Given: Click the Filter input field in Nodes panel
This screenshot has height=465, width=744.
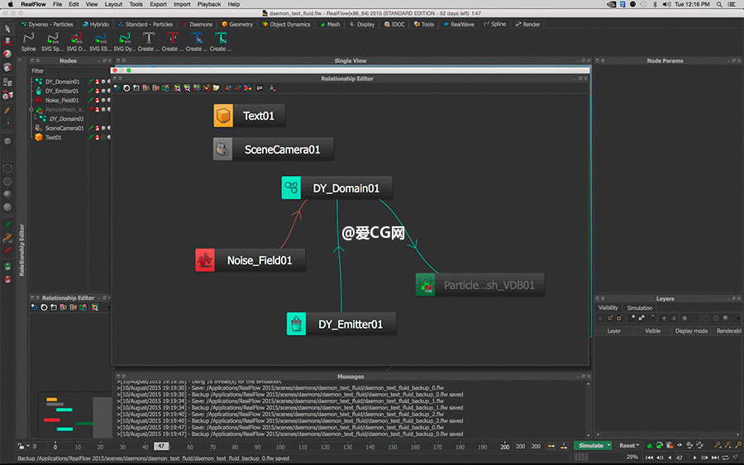Looking at the screenshot, I should [79, 71].
